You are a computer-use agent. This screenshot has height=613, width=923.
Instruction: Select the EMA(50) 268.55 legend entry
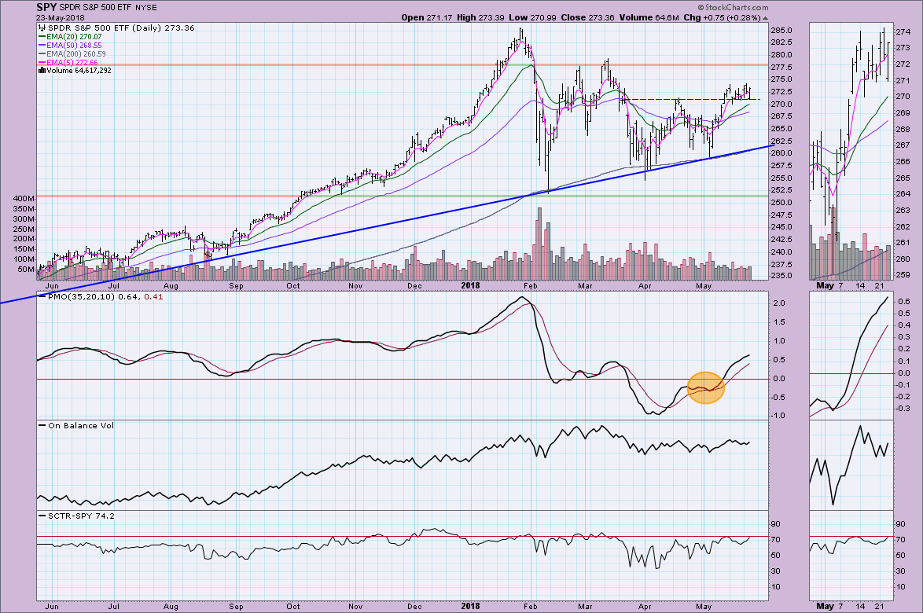69,46
